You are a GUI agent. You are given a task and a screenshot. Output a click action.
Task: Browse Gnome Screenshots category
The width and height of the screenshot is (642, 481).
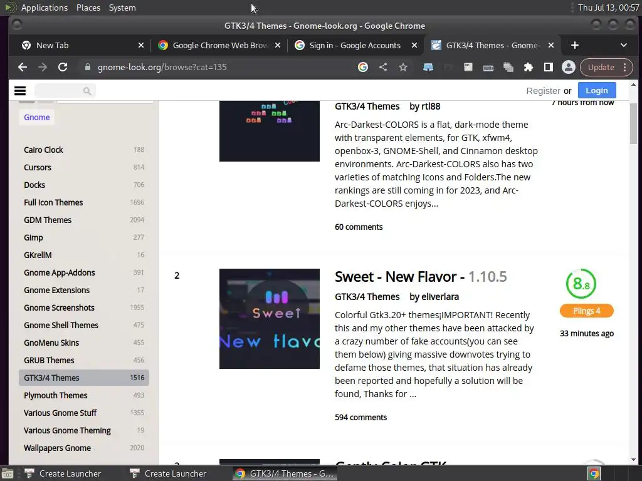click(84, 308)
